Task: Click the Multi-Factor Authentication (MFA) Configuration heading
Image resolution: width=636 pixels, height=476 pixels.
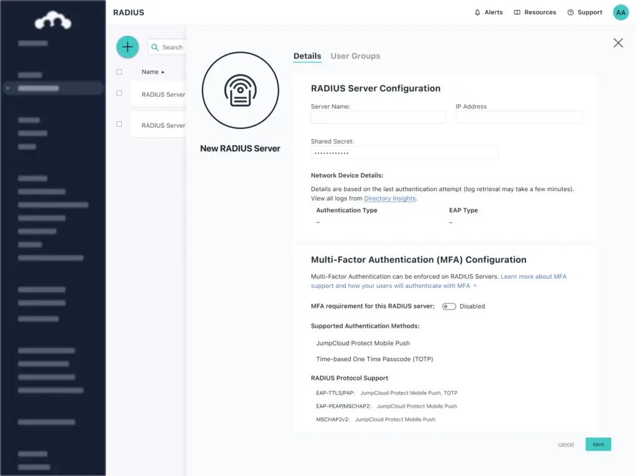Action: pos(419,260)
